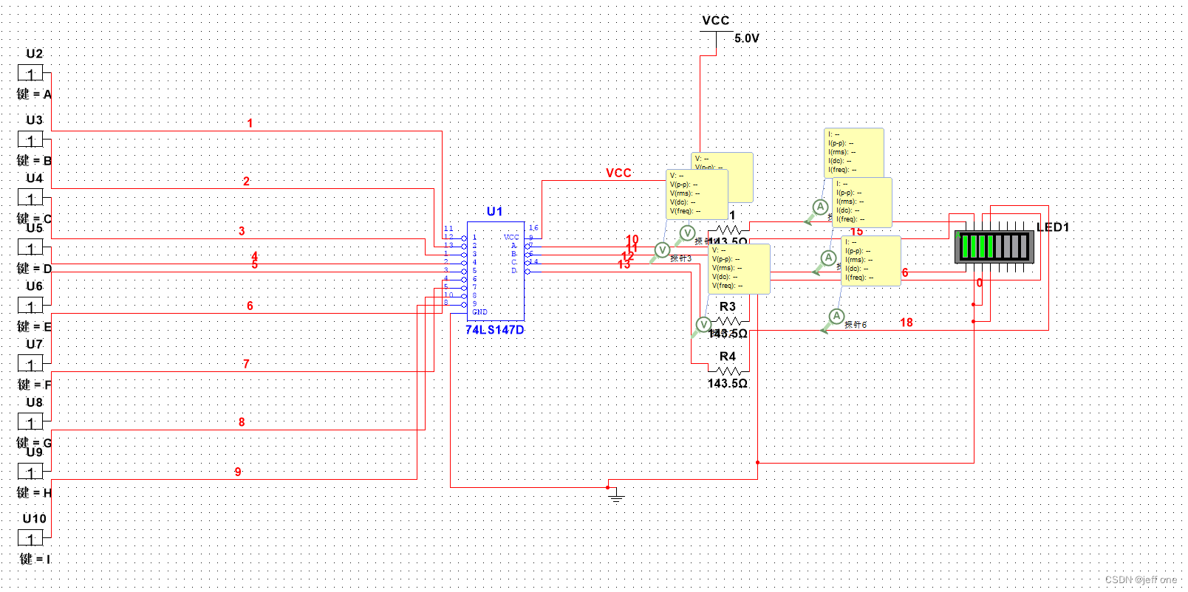
Task: Toggle the U10 switch for key I
Action: pyautogui.click(x=30, y=538)
